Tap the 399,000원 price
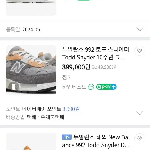 coord(76,67)
